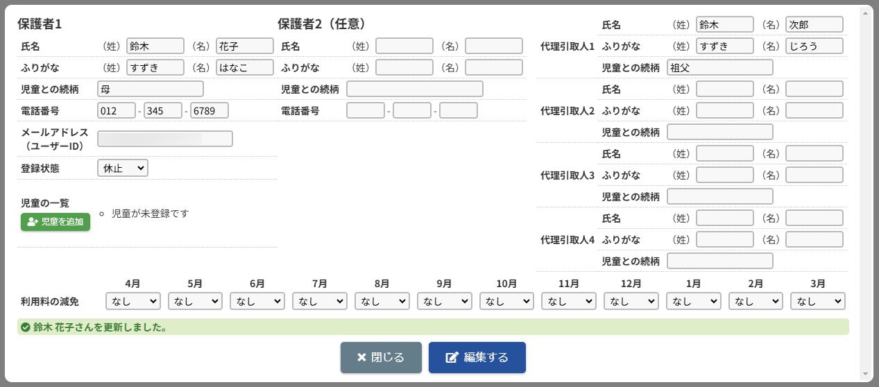
Task: Click 代理引取人2 surname name field
Action: [x=724, y=89]
